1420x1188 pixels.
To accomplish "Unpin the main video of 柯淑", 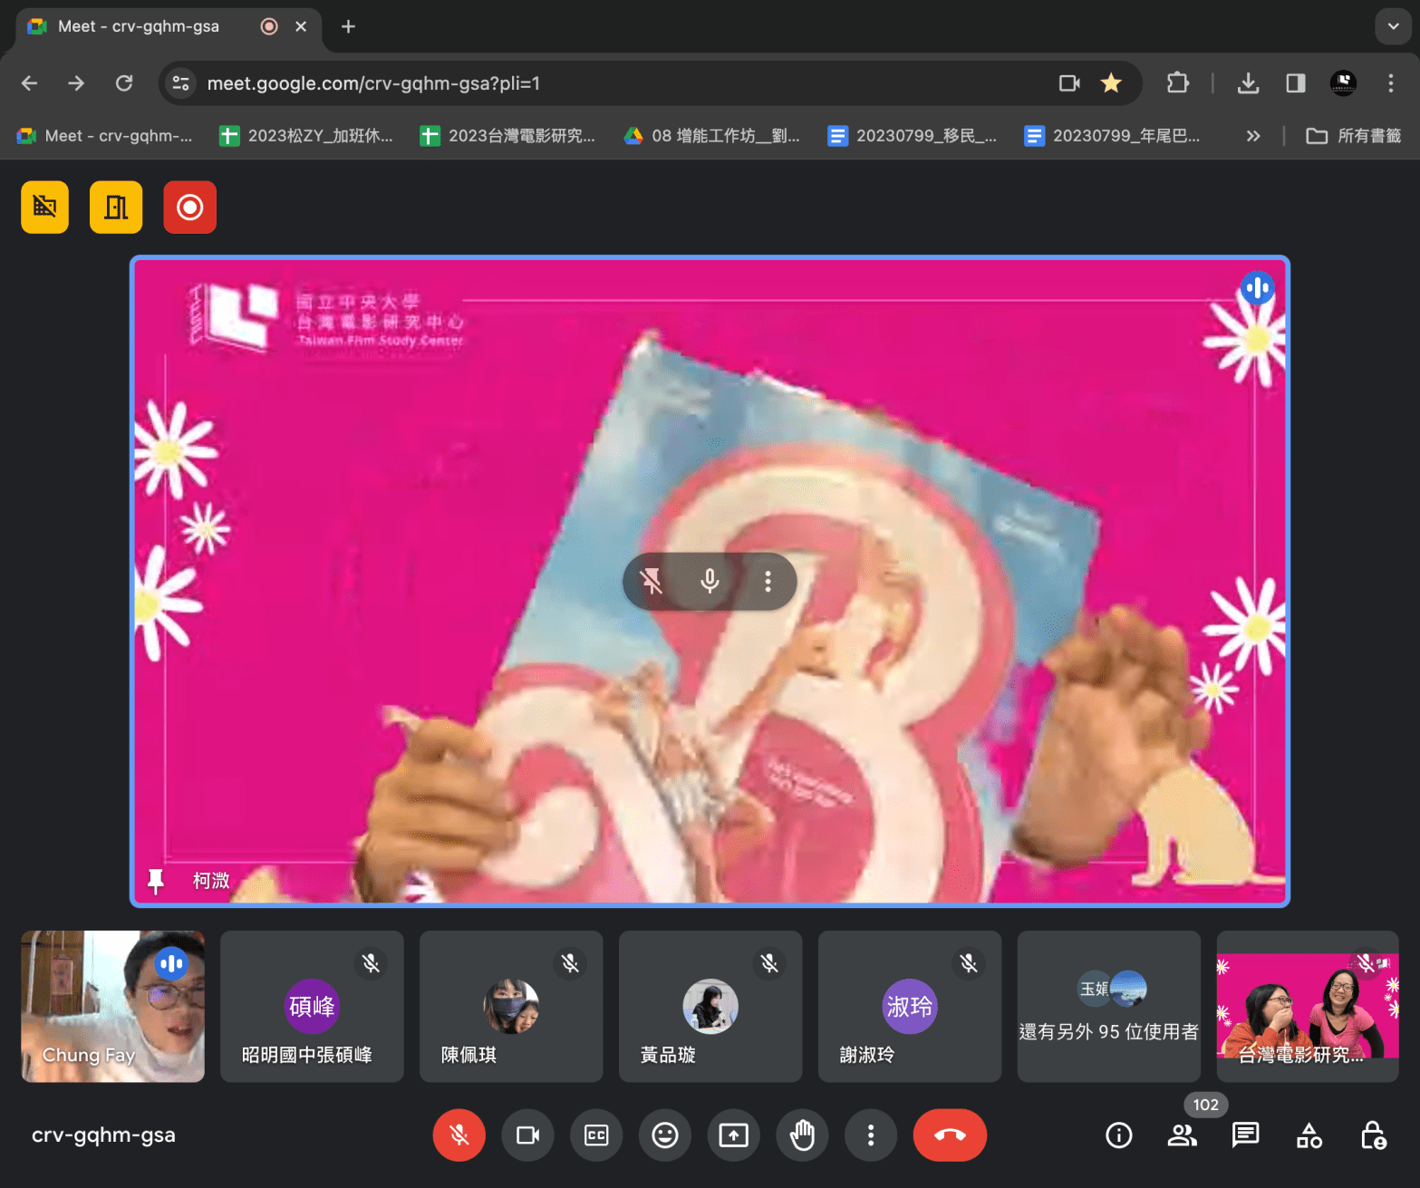I will (652, 581).
